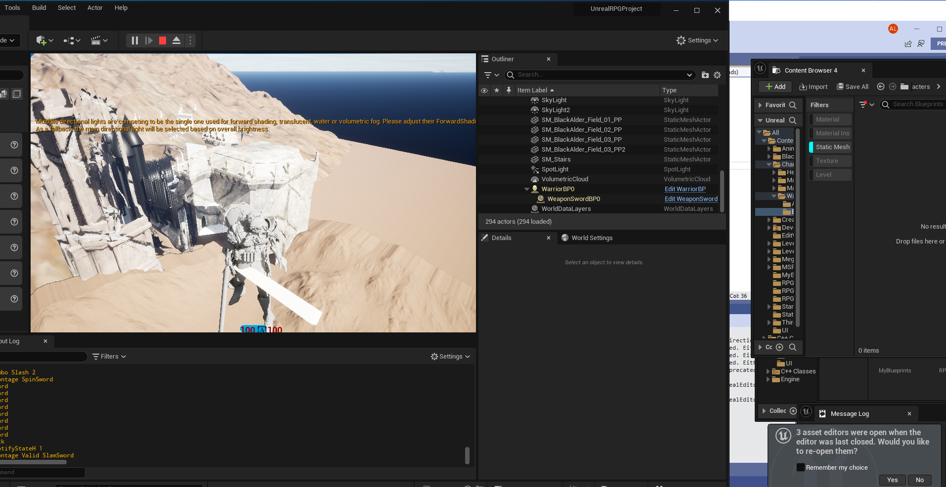Image resolution: width=946 pixels, height=487 pixels.
Task: Click the folder path icon in Content Browser
Action: coord(904,86)
